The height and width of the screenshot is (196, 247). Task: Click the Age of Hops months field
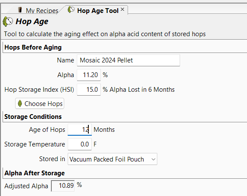tap(80, 130)
